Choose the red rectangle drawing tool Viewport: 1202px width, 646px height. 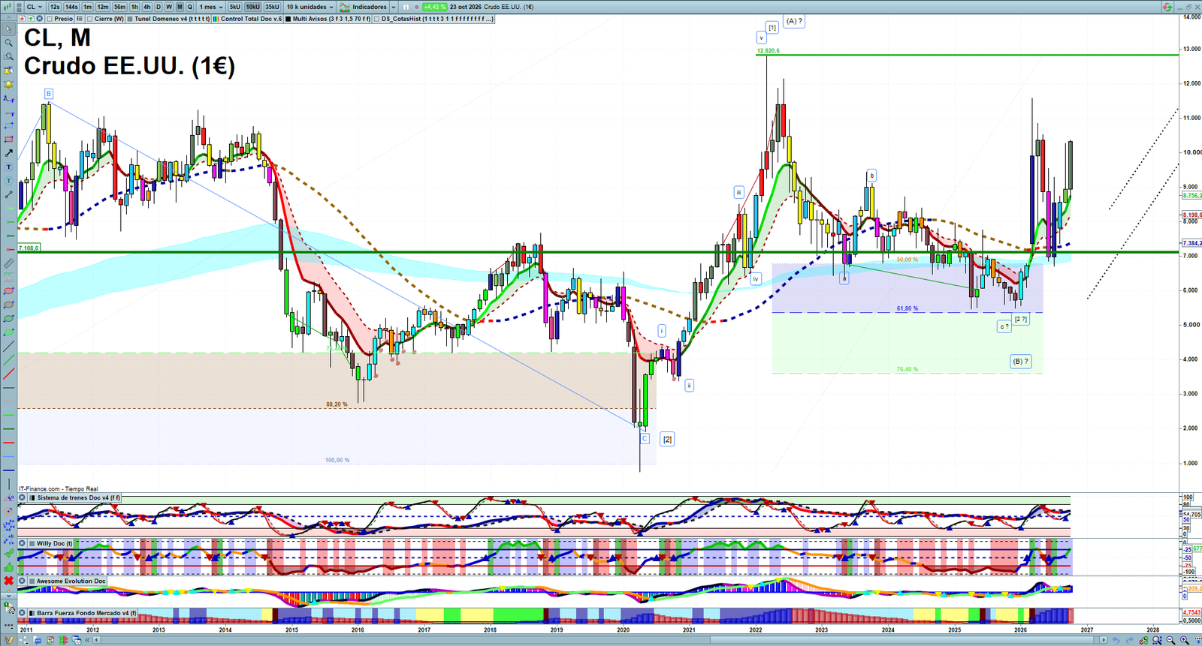[x=9, y=140]
